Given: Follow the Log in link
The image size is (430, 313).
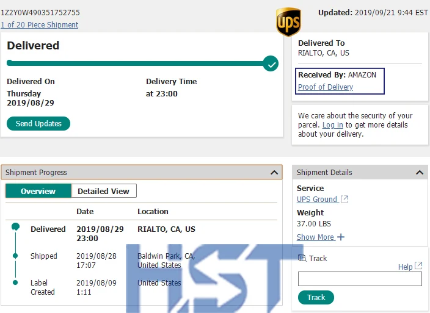Looking at the screenshot, I should coord(332,125).
